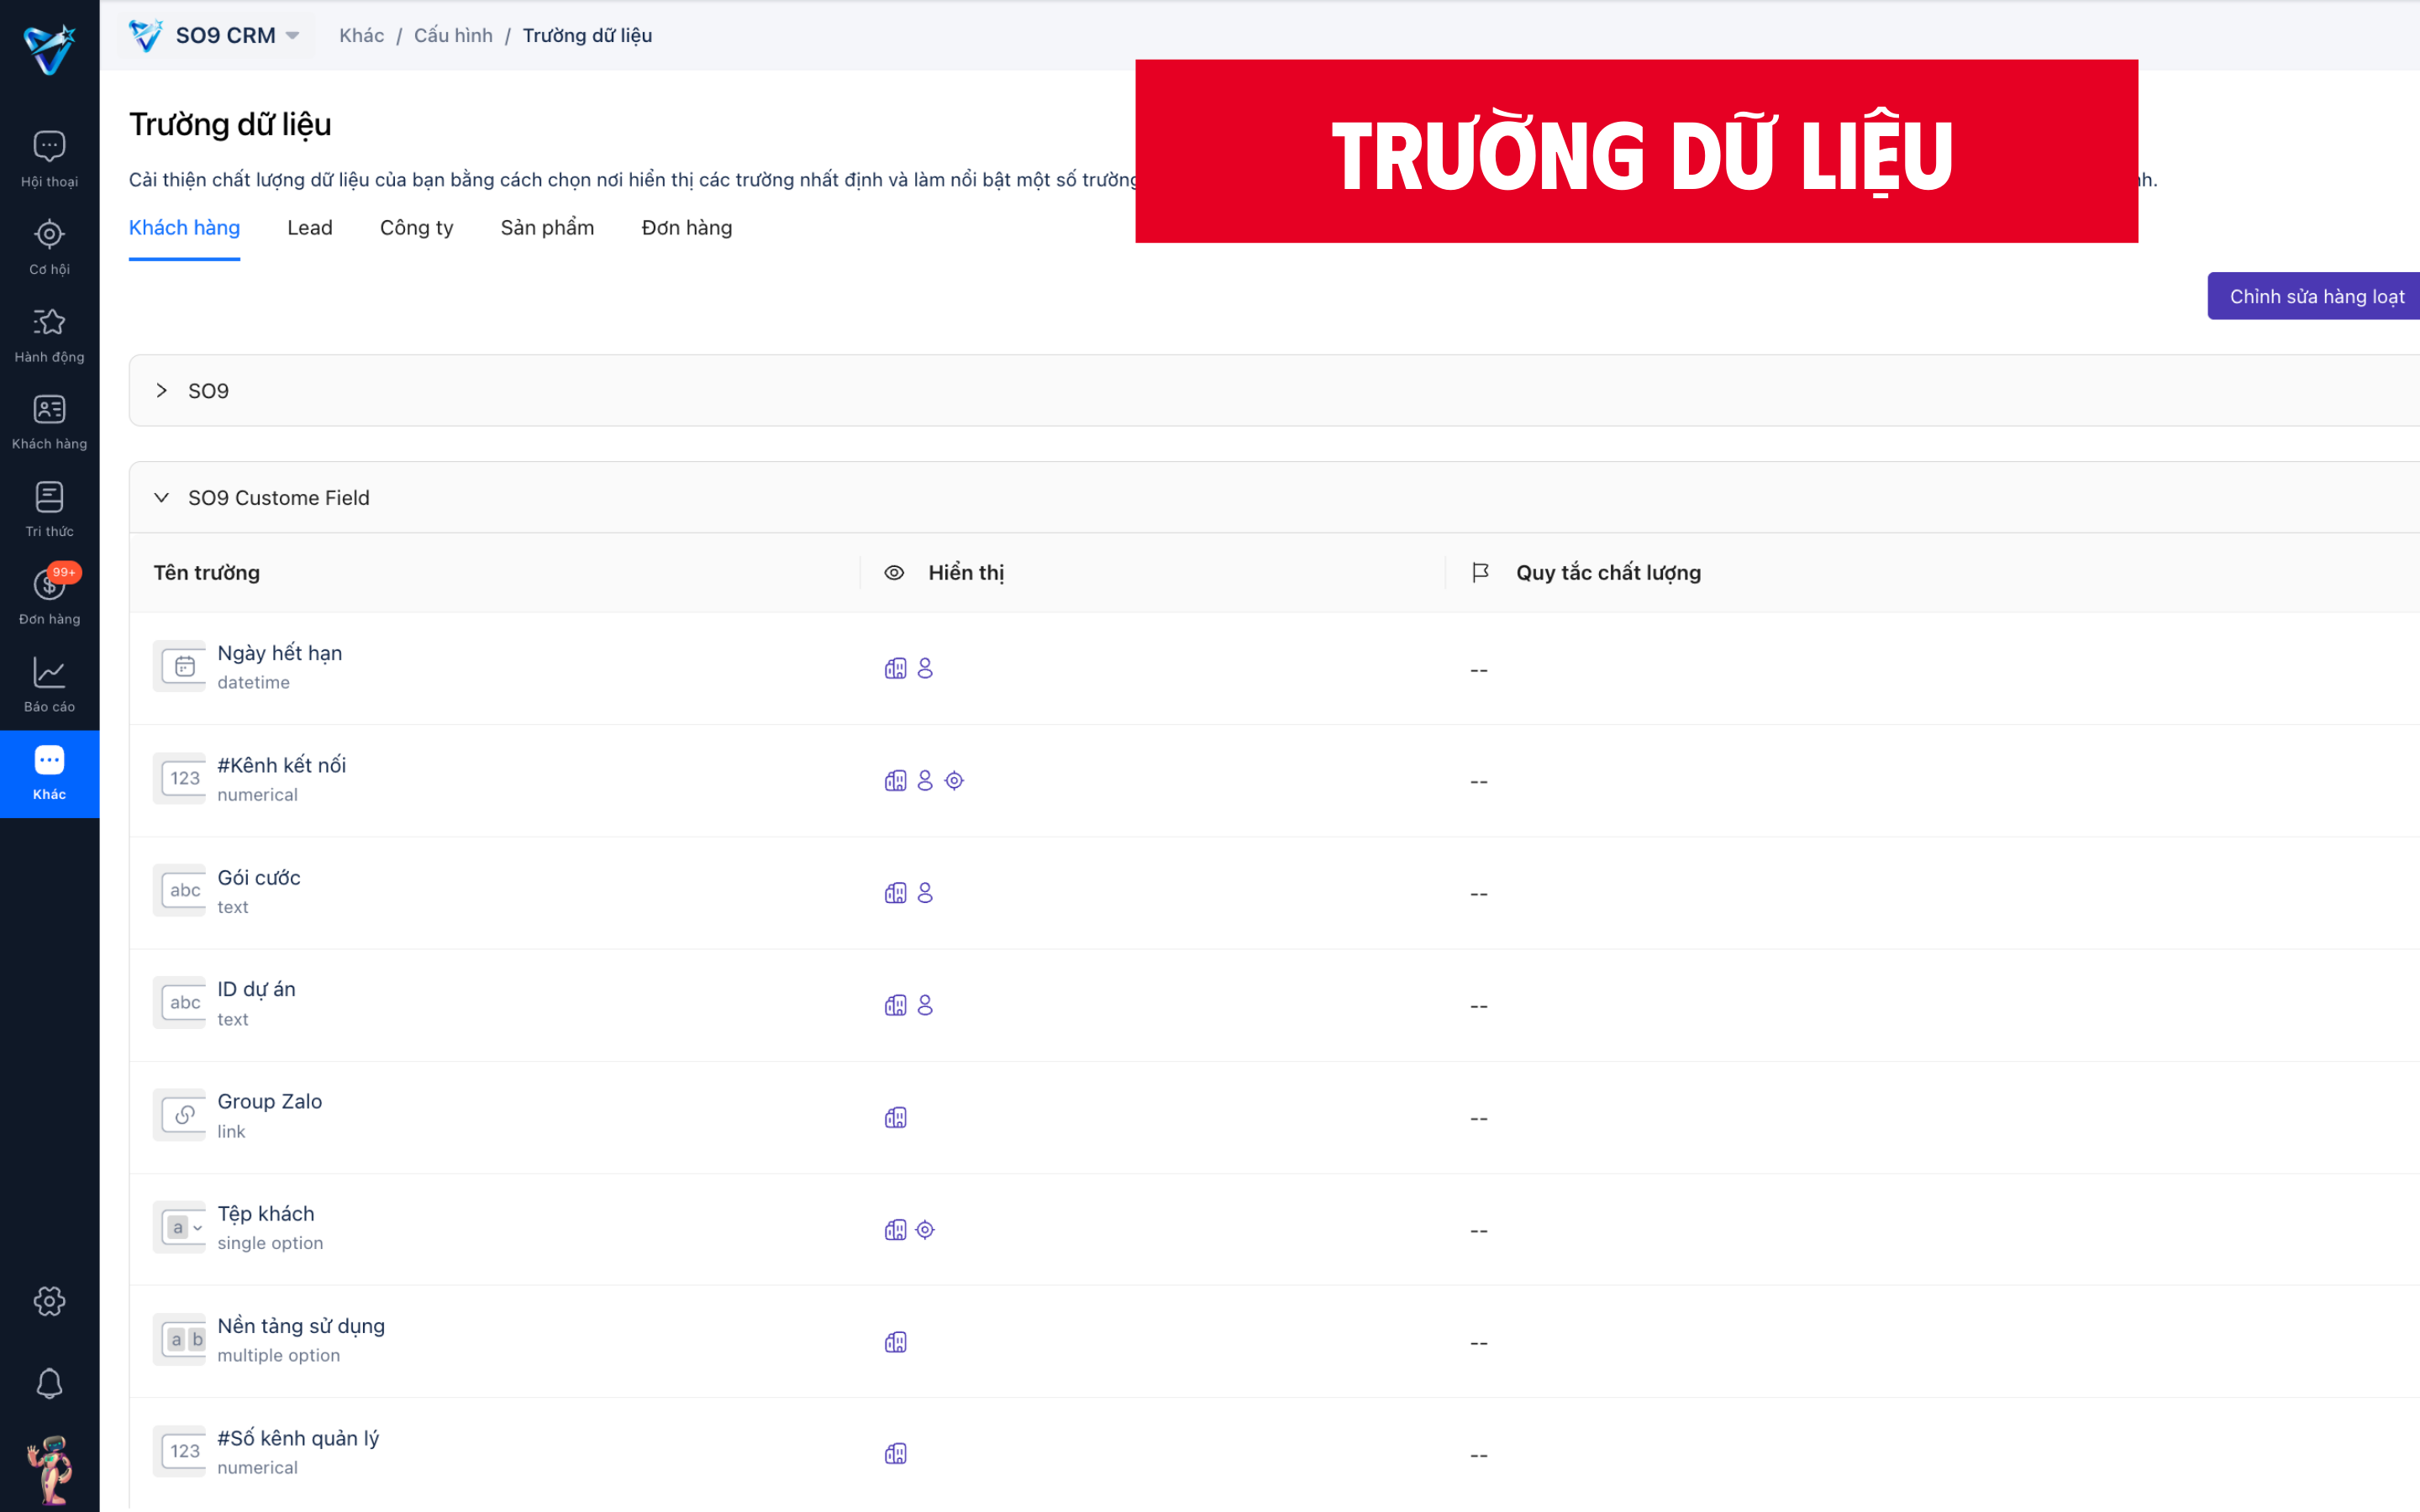This screenshot has width=2420, height=1512.
Task: Click the Quy tắc chất lượng column header
Action: coord(1608,573)
